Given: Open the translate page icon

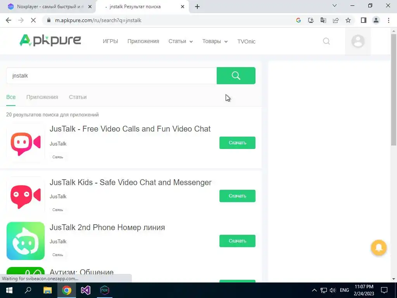Looking at the screenshot, I should 323,20.
